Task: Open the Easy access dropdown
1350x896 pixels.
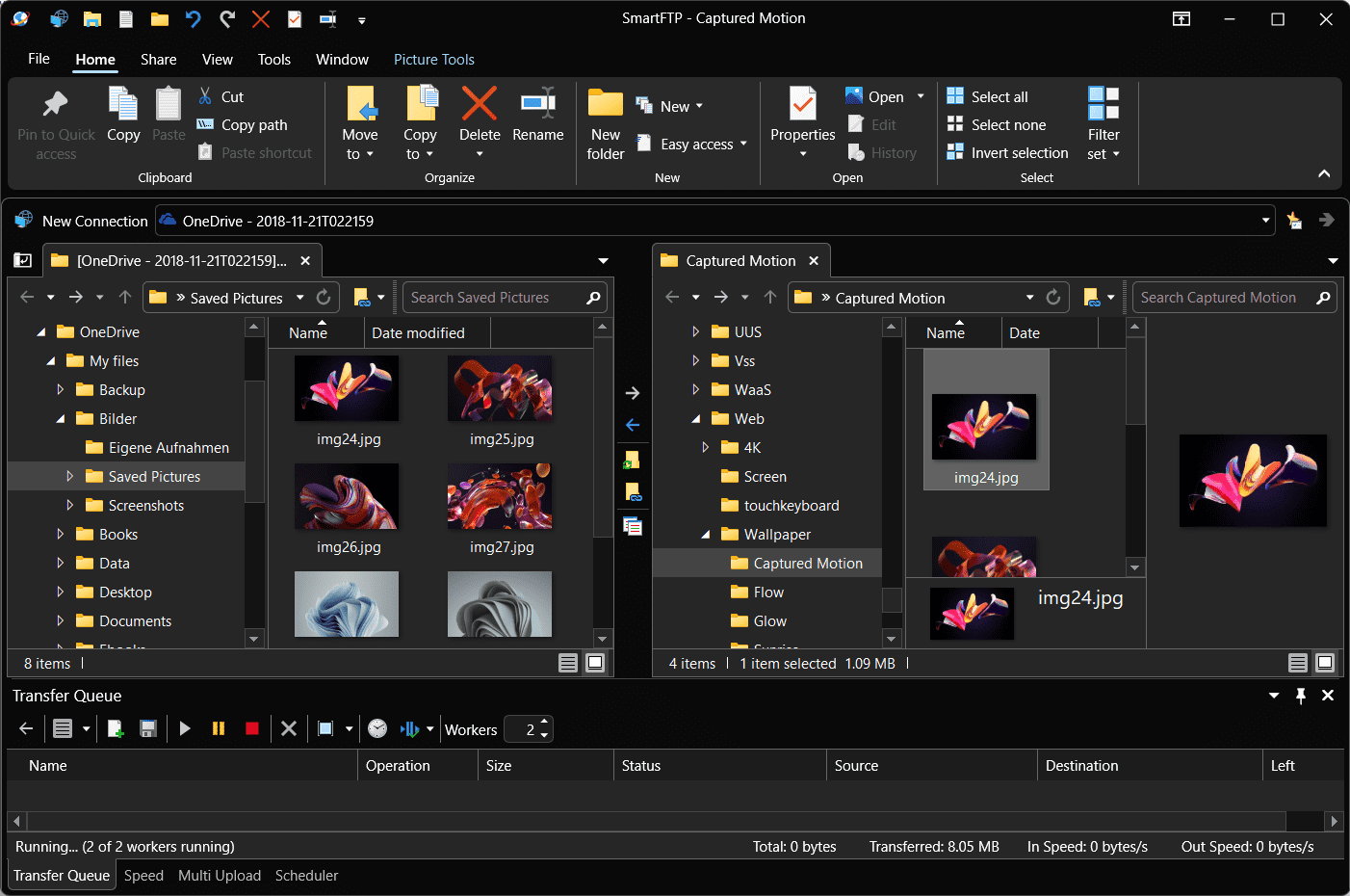Action: click(743, 144)
